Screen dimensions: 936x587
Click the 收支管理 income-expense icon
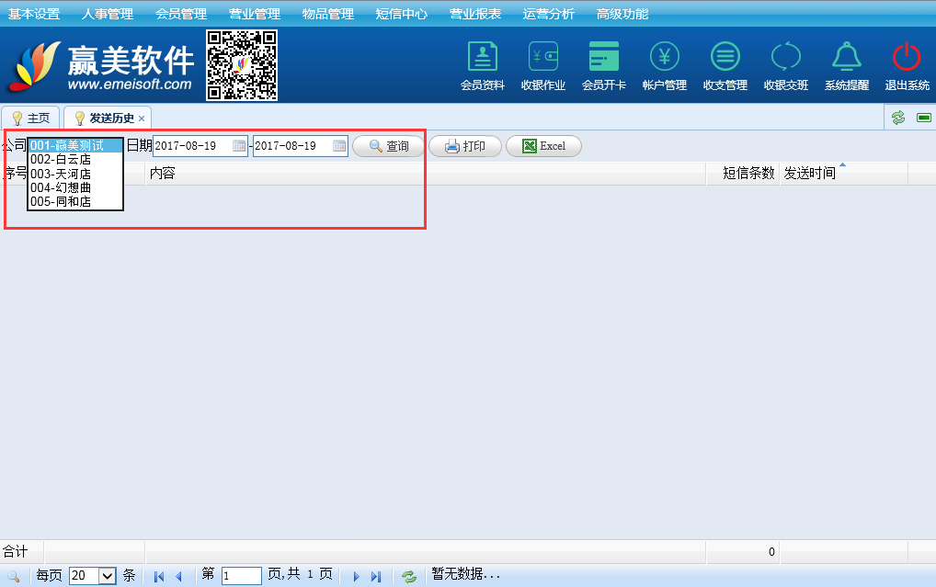pos(725,58)
